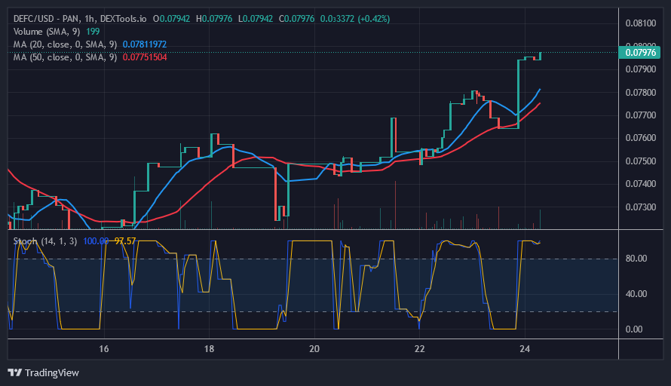The height and width of the screenshot is (386, 671).
Task: Click the 0.07700 price axis label
Action: [641, 115]
